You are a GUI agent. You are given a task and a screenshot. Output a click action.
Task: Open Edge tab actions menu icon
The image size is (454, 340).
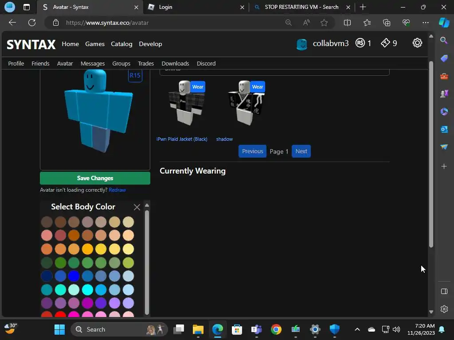pyautogui.click(x=26, y=7)
